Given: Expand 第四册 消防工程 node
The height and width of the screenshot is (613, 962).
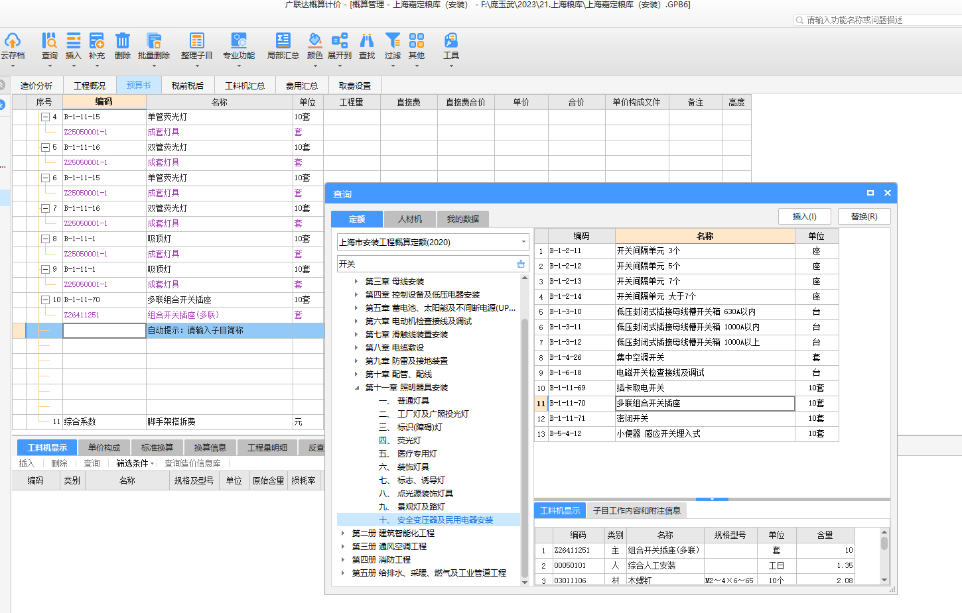Looking at the screenshot, I should (343, 560).
